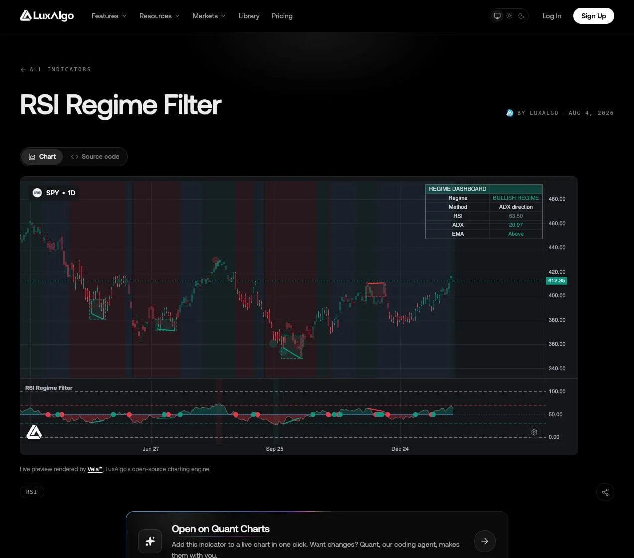The width and height of the screenshot is (634, 558).
Task: Click the 63.50 RSI value
Action: click(516, 216)
